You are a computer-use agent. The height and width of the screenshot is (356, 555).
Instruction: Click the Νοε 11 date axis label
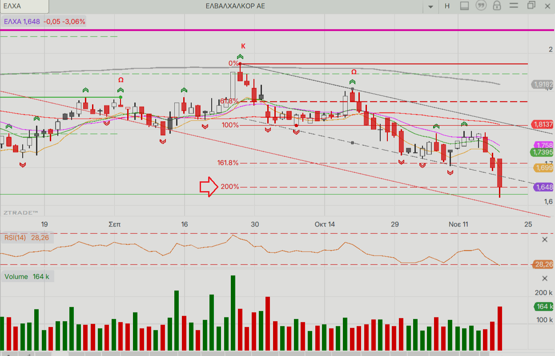tap(458, 224)
